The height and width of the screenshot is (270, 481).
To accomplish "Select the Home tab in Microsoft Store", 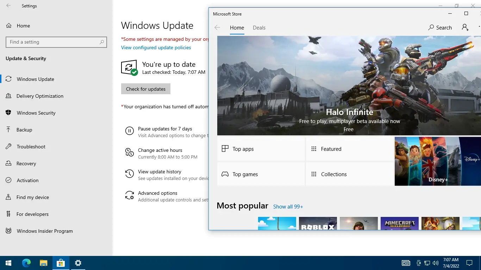I will coord(237,28).
